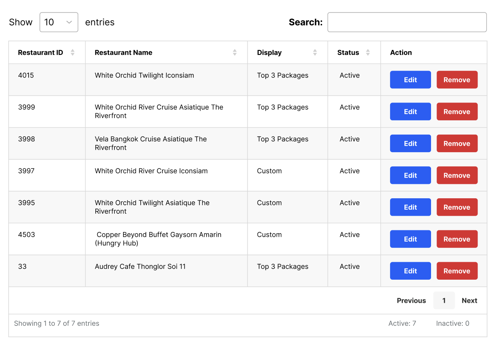
Task: Click the Restaurant Name sort icon
Action: coord(235,52)
